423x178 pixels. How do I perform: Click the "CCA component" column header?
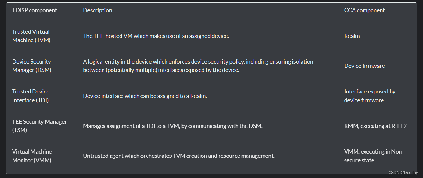[364, 10]
